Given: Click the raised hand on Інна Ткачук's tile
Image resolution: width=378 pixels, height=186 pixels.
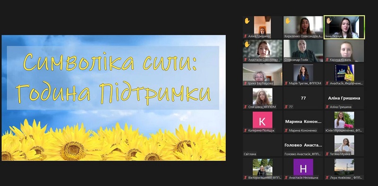Looking at the screenshot, I should (328, 21).
